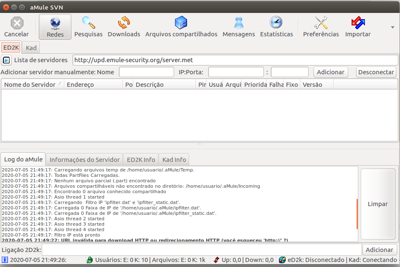Open the Mensagens view

click(x=238, y=27)
